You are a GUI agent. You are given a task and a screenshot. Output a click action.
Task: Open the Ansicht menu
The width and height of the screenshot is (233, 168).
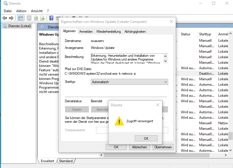click(x=37, y=11)
